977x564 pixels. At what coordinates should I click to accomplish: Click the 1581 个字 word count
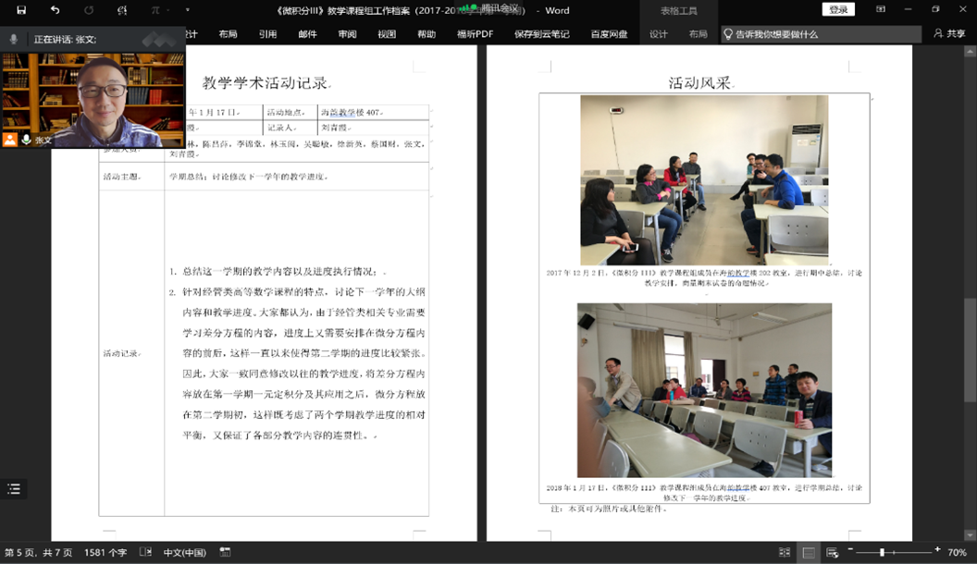click(x=105, y=553)
